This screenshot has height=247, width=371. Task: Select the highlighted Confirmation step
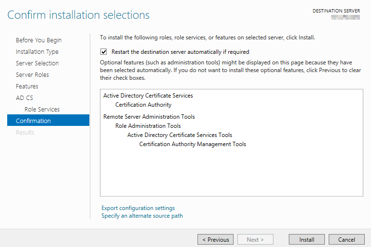pos(33,121)
